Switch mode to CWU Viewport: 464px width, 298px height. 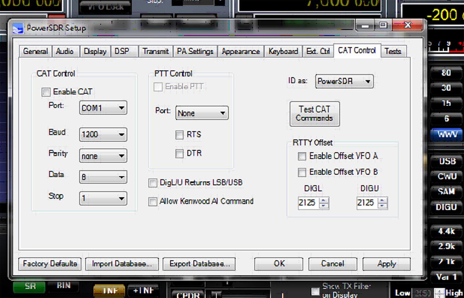tap(447, 176)
